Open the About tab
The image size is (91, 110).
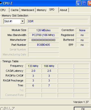pos(64,10)
